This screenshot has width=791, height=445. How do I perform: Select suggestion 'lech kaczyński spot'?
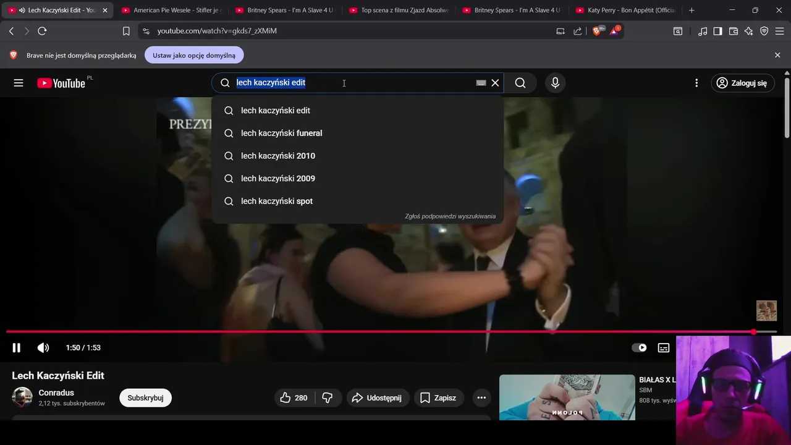click(x=357, y=201)
